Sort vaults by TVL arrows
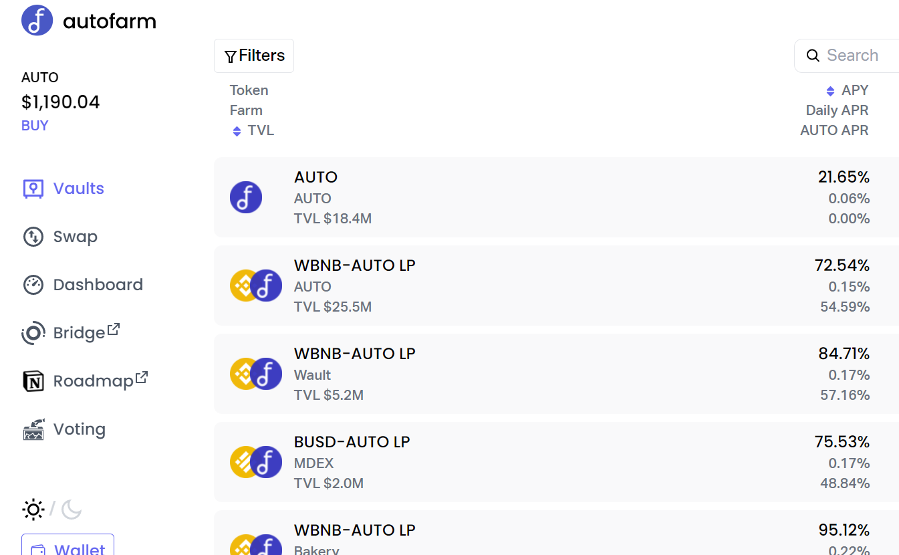The width and height of the screenshot is (899, 555). [237, 131]
